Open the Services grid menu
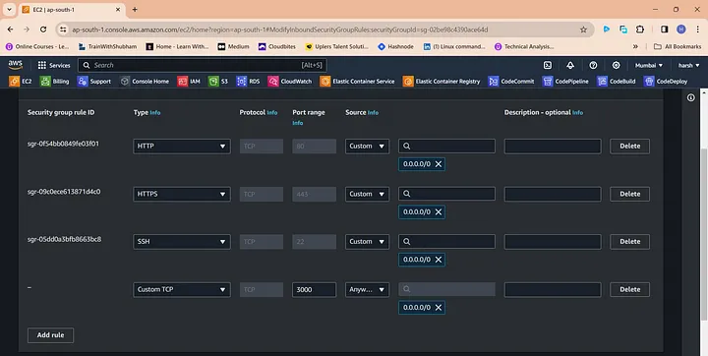 54,65
